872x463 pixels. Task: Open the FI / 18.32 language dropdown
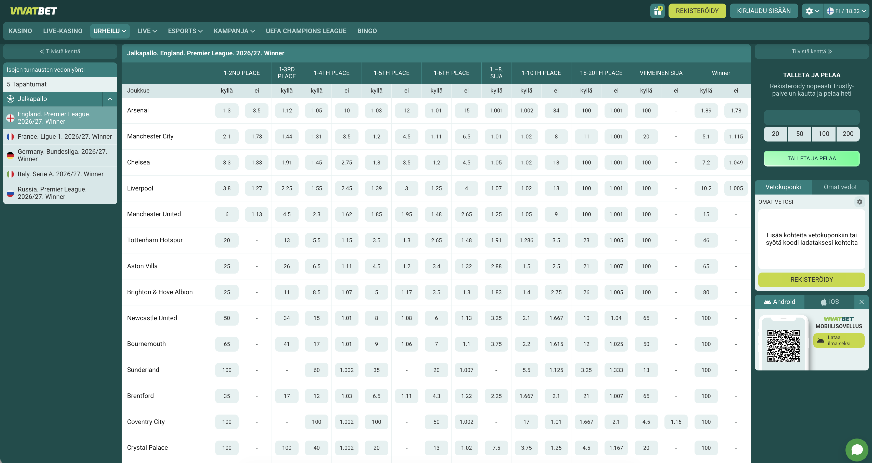point(847,11)
